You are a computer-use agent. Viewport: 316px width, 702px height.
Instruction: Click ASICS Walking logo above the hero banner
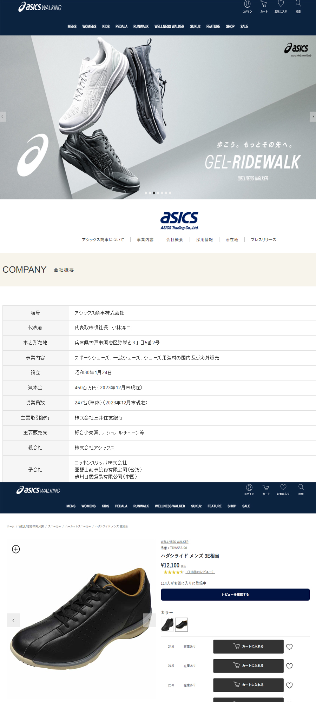click(x=40, y=7)
